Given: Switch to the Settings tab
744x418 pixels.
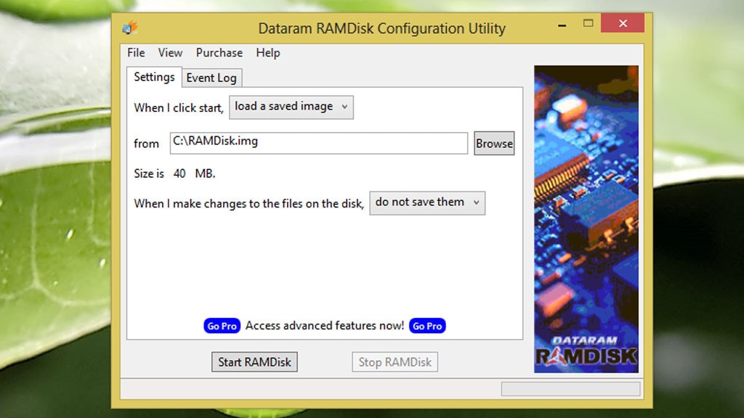Looking at the screenshot, I should (154, 77).
